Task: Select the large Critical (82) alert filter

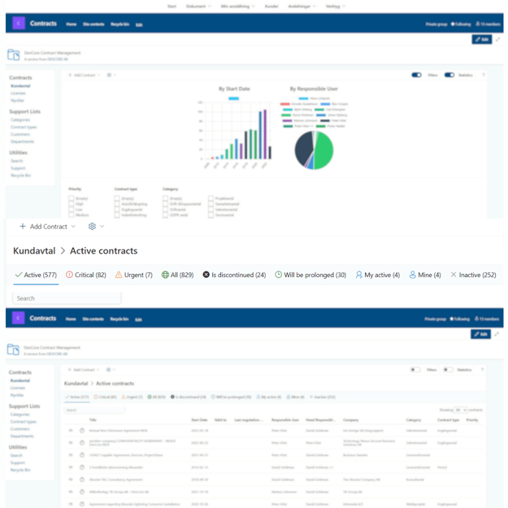Action: pos(86,276)
